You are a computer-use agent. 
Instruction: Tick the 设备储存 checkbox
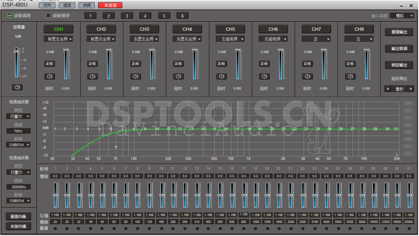(48, 16)
